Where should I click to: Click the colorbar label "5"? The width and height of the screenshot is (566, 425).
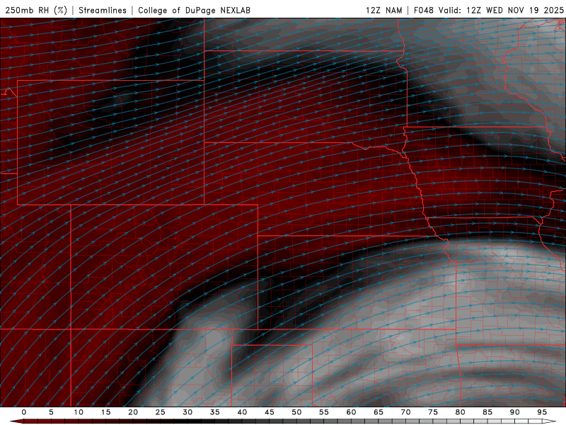pos(51,412)
